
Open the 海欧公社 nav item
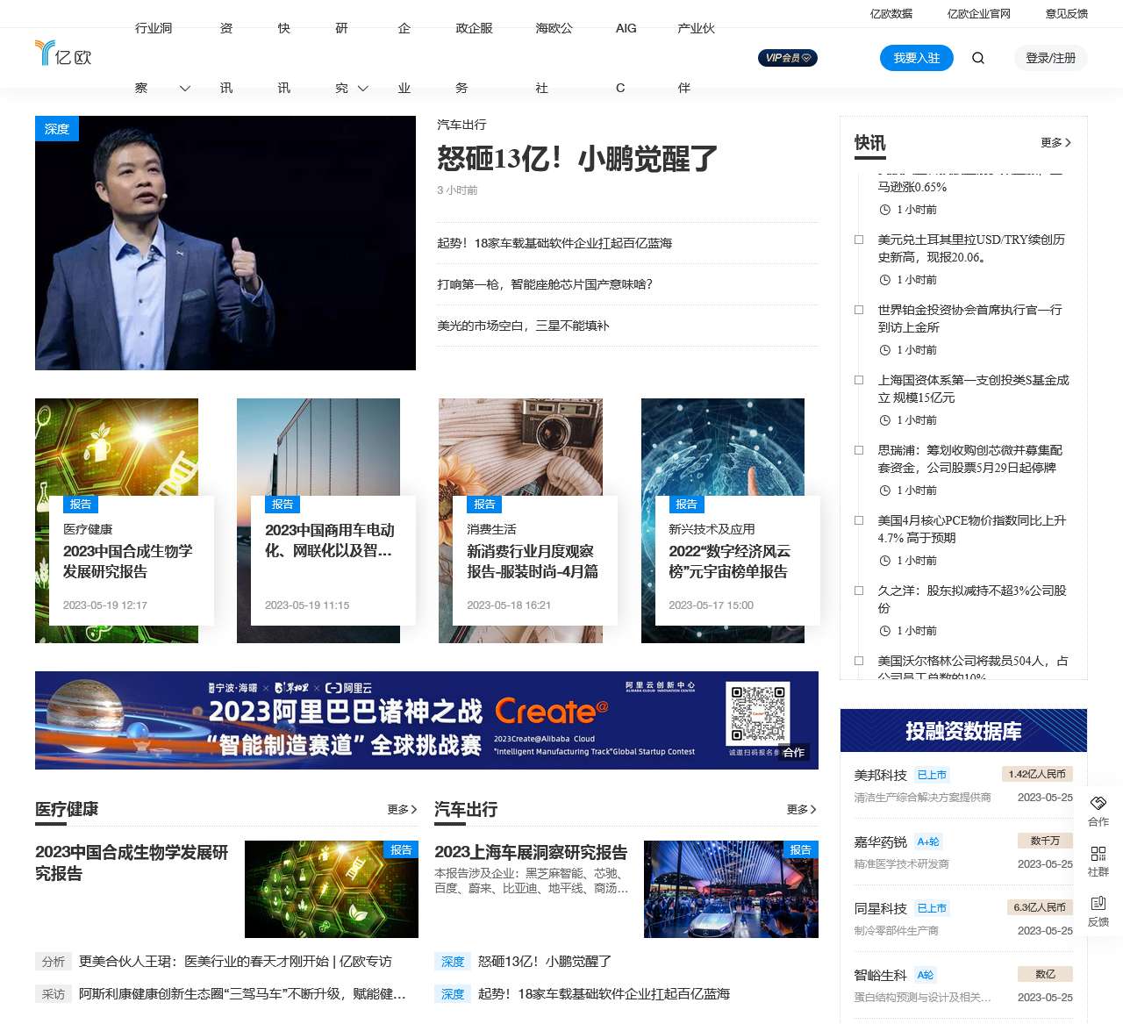click(554, 58)
